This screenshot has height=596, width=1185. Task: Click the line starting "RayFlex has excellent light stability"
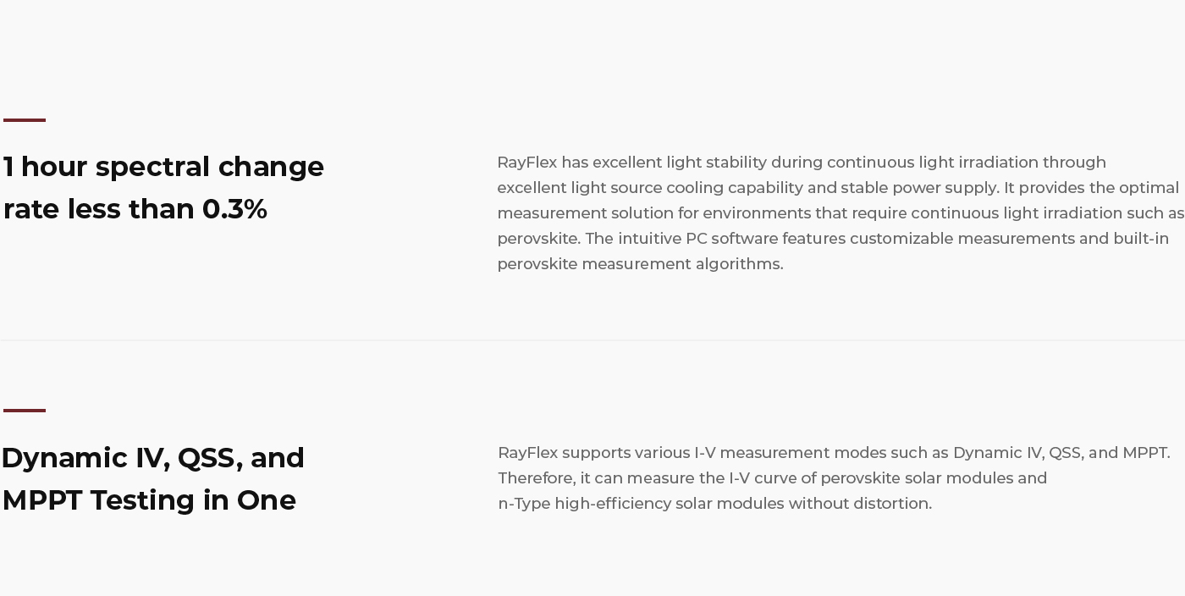click(801, 163)
